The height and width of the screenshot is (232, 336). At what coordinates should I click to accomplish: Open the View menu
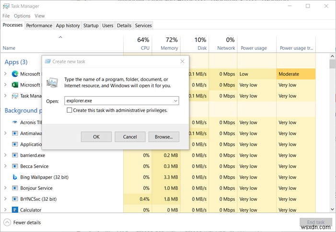click(40, 16)
